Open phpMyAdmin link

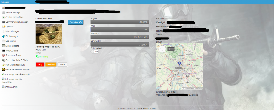pyautogui.click(x=11, y=87)
